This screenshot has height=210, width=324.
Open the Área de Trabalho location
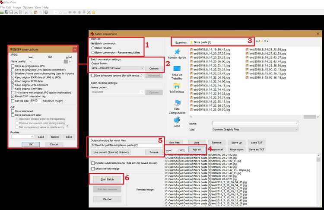tap(177, 72)
